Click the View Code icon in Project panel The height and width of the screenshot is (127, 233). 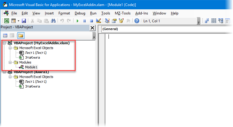coord(5,36)
